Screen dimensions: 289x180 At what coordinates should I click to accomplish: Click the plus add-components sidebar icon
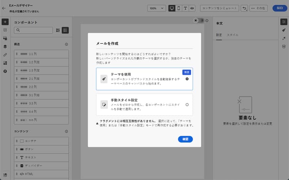[x=5, y=22]
